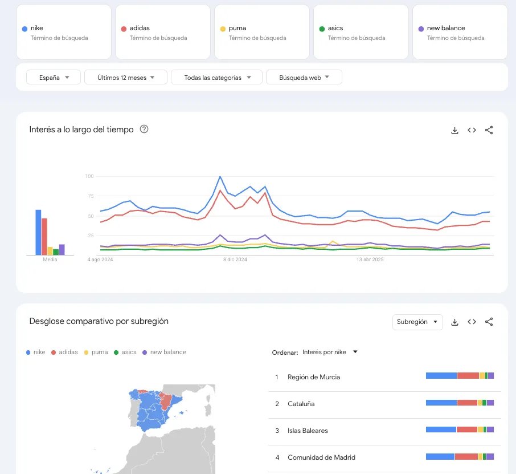
Task: Click the green asics dot in top card
Action: pyautogui.click(x=322, y=29)
